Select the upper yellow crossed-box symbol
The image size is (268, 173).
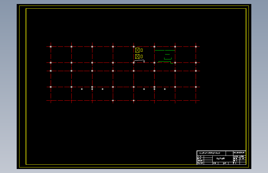coord(137,50)
